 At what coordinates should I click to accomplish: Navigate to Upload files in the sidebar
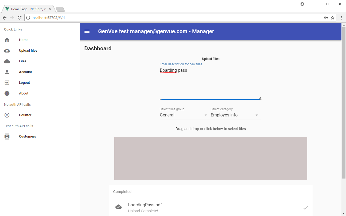point(28,51)
